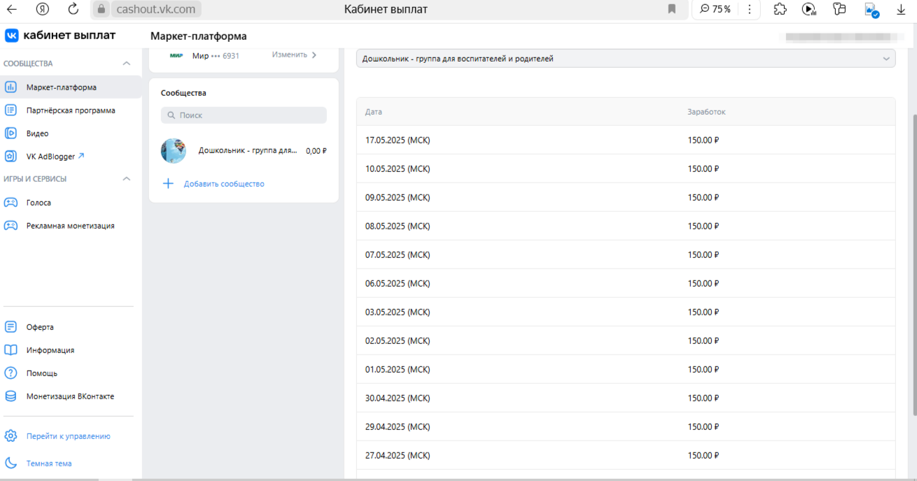Click the Партнёрская программа list icon
Image resolution: width=917 pixels, height=481 pixels.
pyautogui.click(x=10, y=110)
